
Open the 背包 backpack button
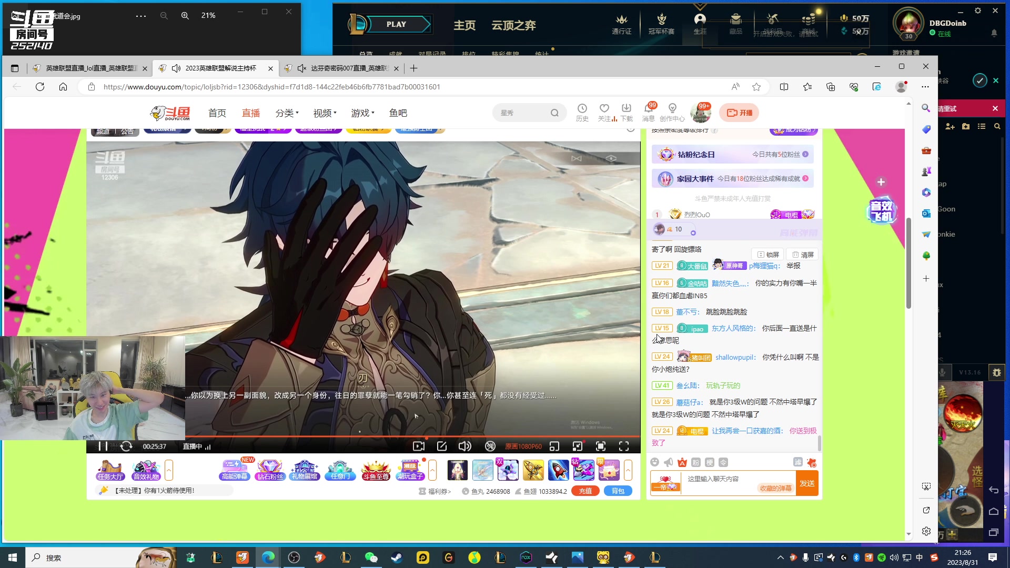tap(618, 491)
